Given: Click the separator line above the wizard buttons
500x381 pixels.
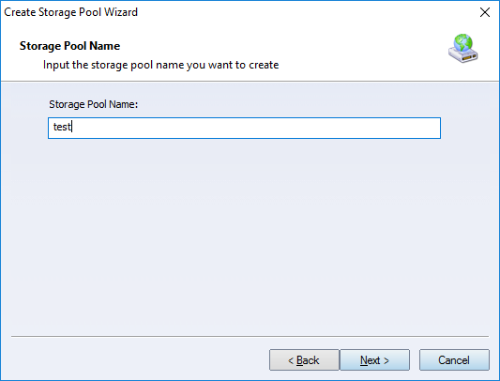Looking at the screenshot, I should click(x=250, y=336).
